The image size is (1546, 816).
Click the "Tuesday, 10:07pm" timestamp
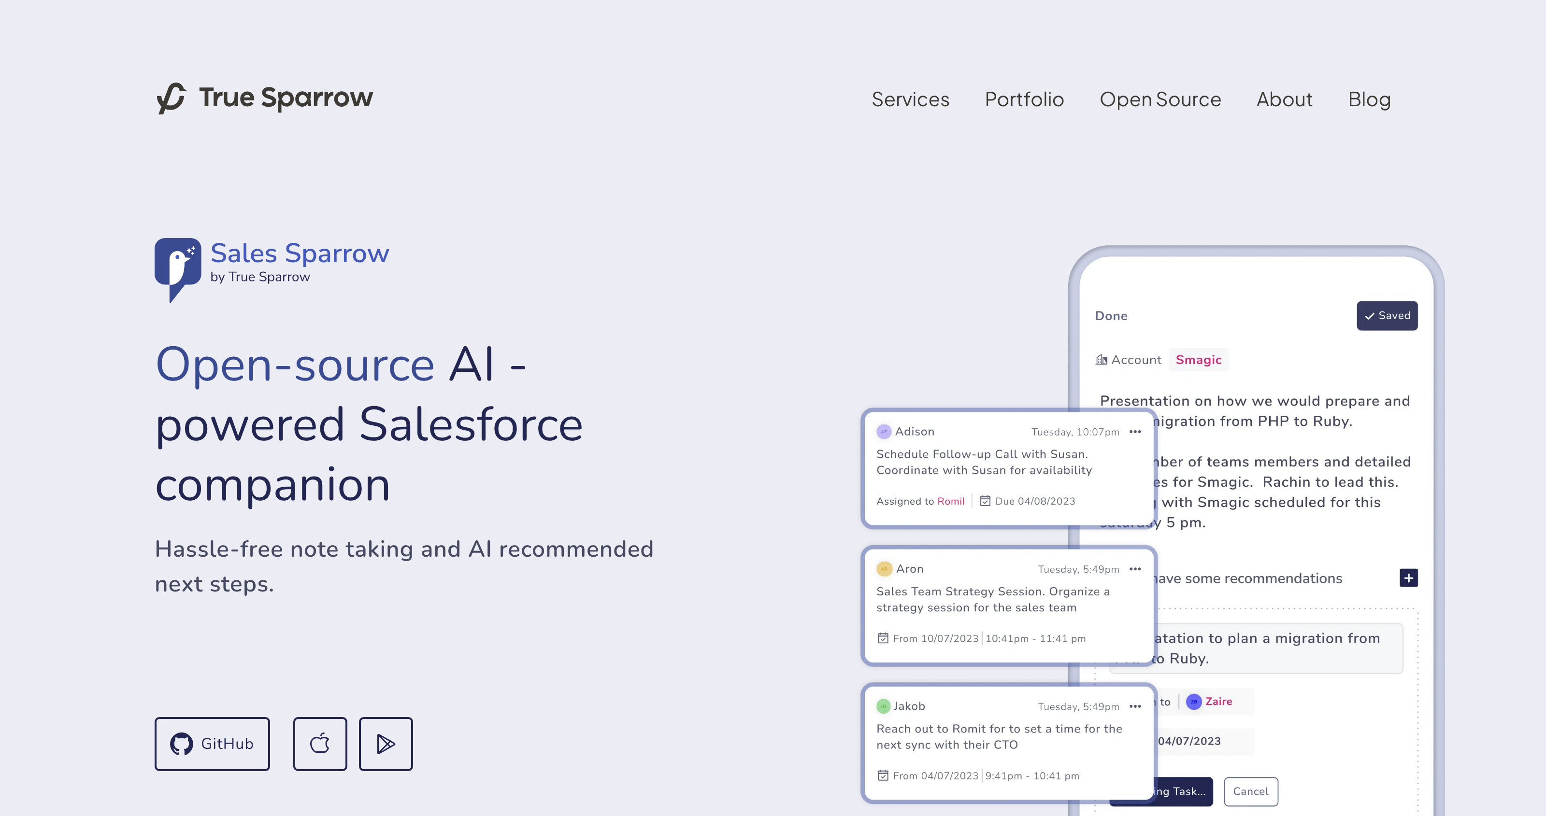tap(1075, 432)
